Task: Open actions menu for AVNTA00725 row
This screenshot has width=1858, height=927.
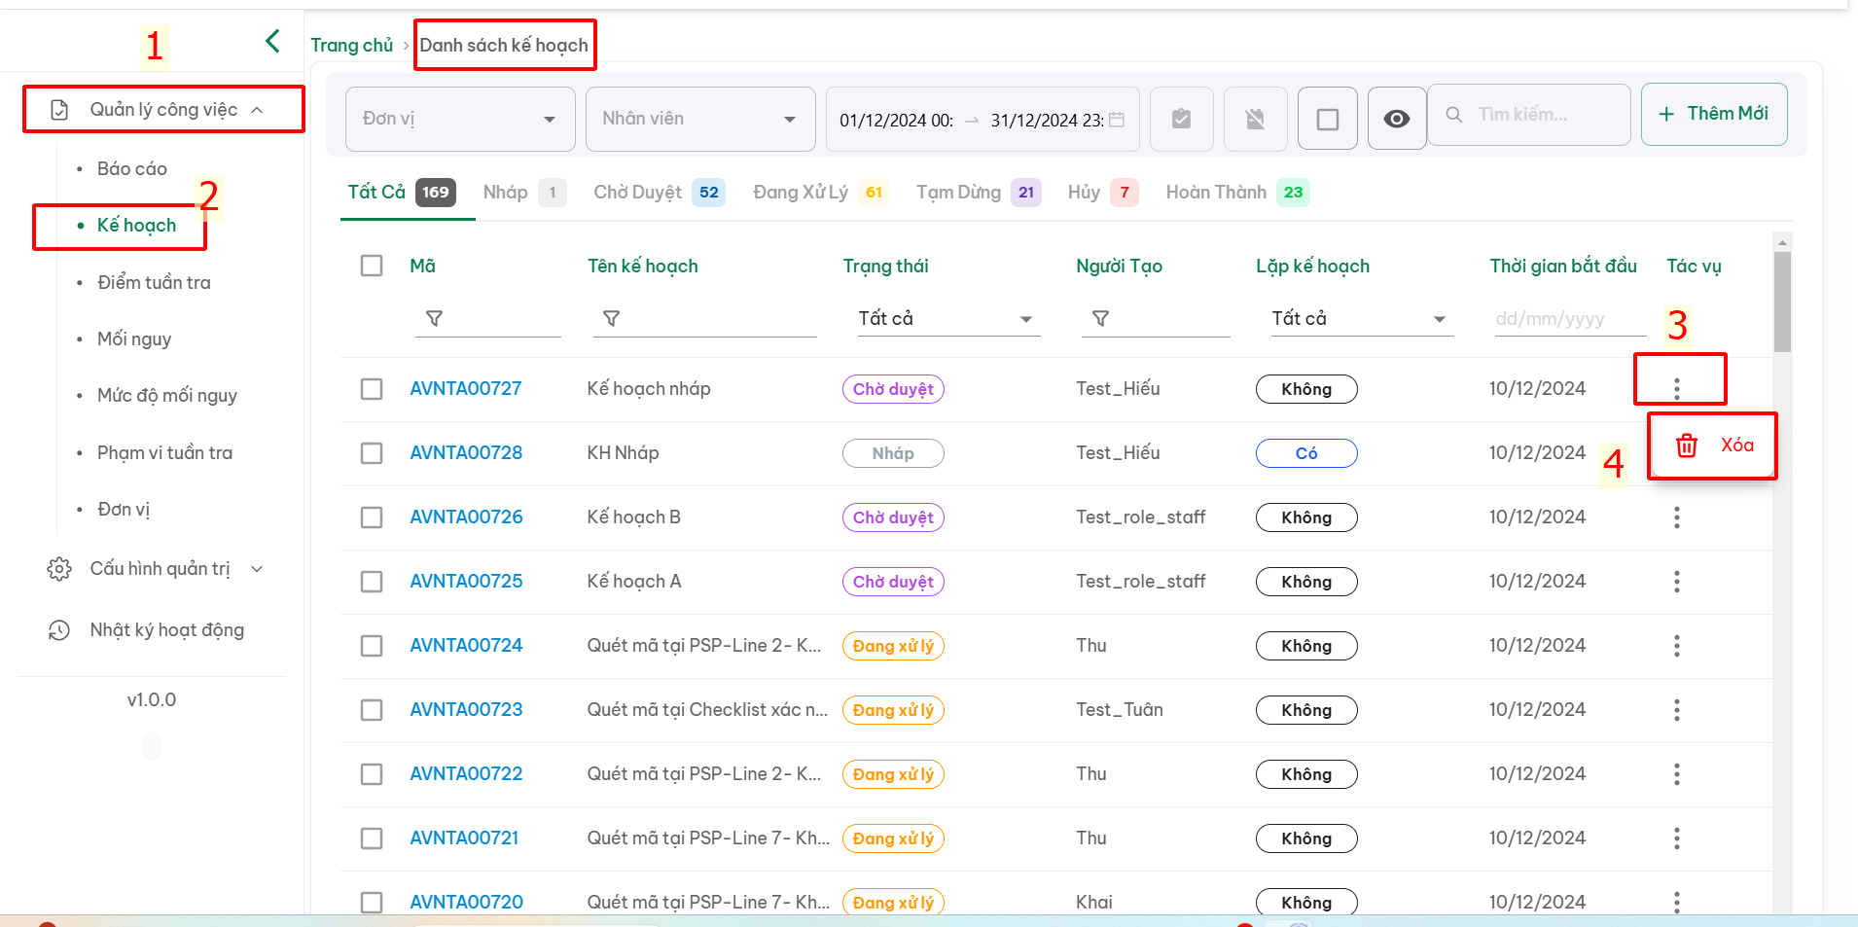Action: (1677, 582)
